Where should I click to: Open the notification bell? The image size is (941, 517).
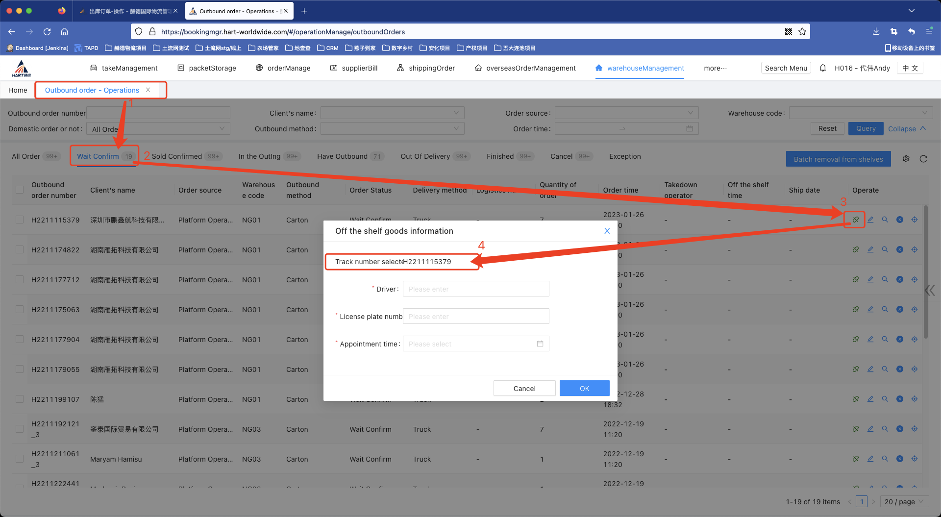(x=823, y=68)
